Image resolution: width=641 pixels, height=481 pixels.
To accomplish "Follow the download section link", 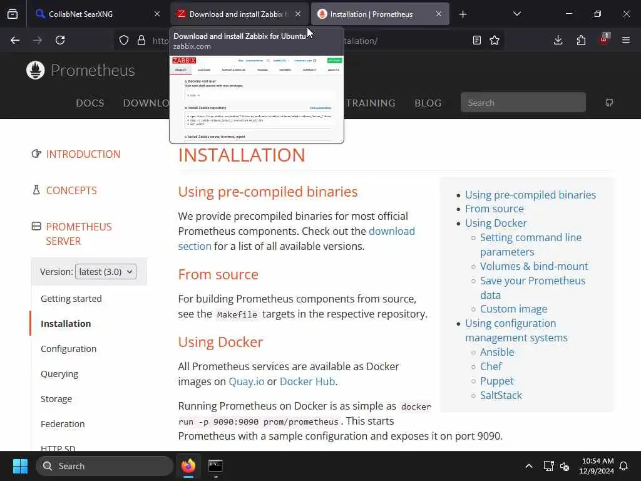I will pos(392,231).
